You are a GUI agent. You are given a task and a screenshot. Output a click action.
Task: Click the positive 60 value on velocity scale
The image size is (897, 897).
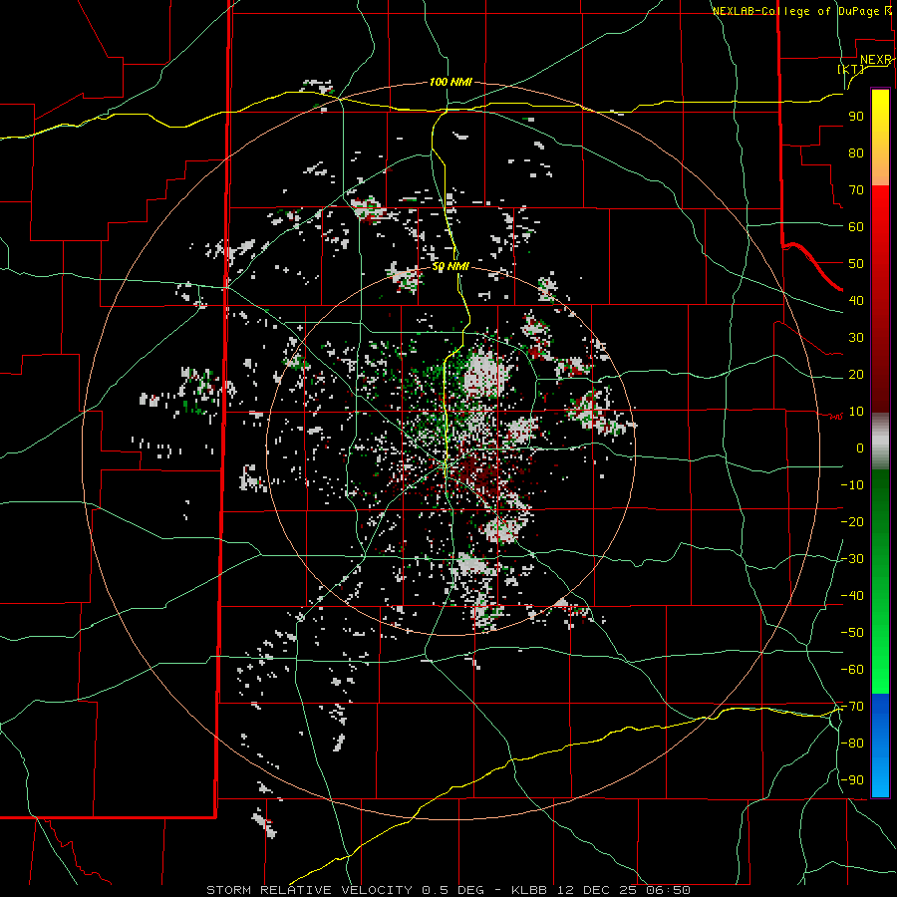(856, 226)
